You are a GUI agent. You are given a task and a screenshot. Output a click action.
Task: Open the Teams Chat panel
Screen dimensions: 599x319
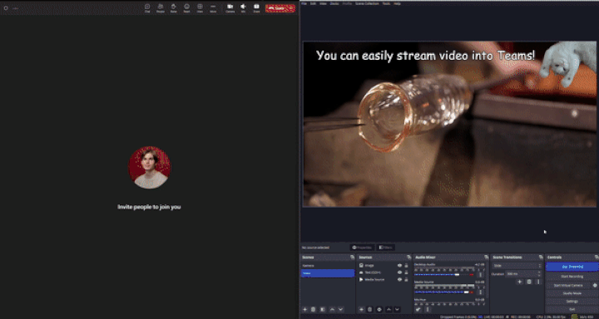[x=147, y=7]
